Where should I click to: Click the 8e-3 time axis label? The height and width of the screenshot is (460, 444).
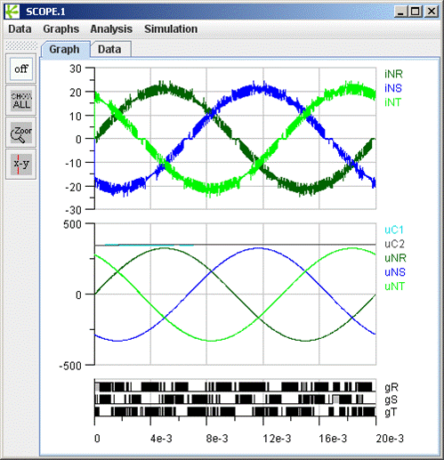(217, 439)
